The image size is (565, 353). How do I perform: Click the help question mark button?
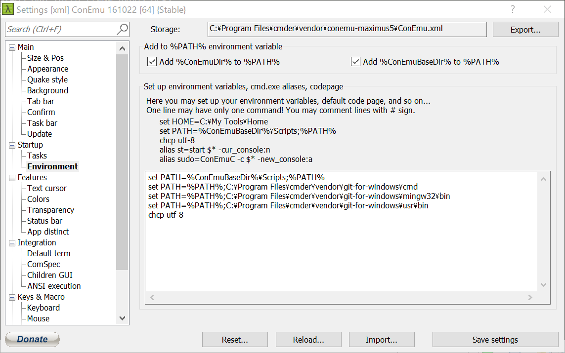coord(513,9)
